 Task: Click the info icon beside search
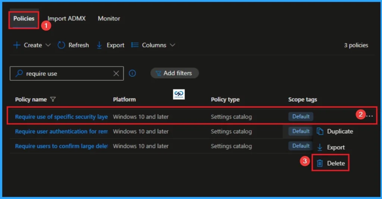132,73
